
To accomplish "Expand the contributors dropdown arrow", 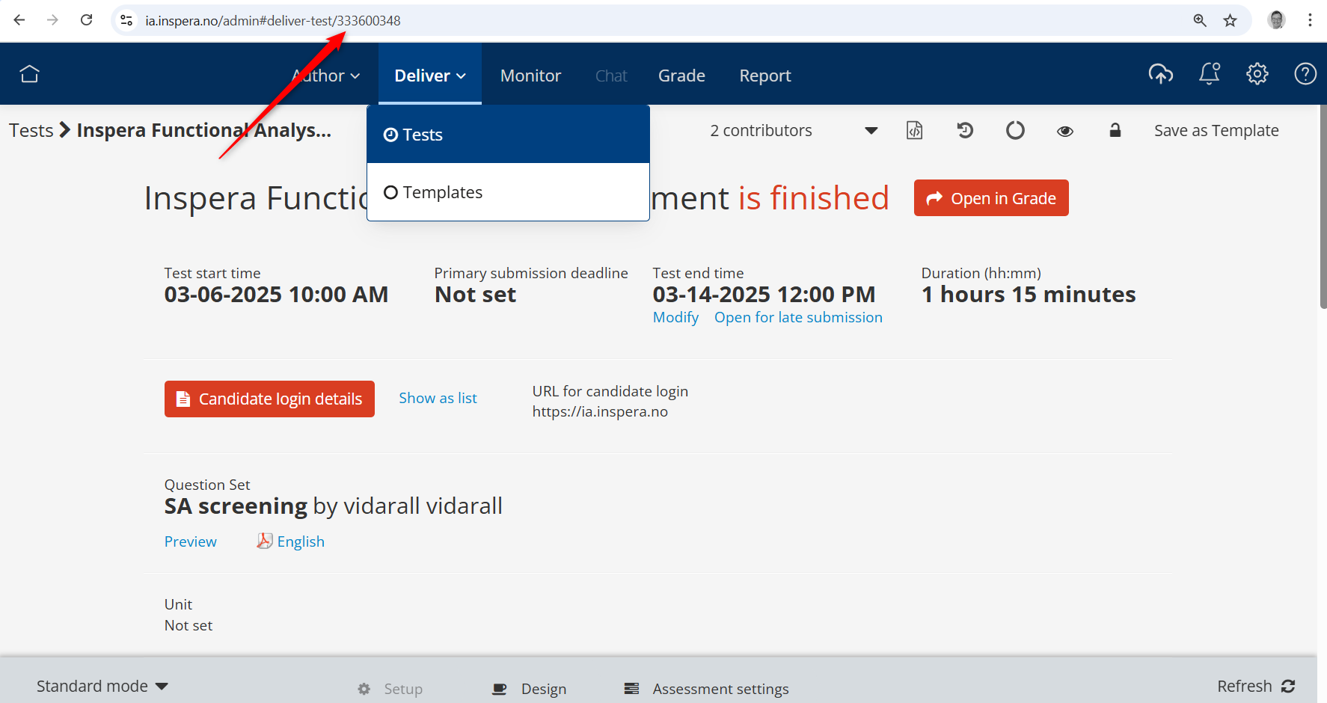I will pyautogui.click(x=871, y=131).
